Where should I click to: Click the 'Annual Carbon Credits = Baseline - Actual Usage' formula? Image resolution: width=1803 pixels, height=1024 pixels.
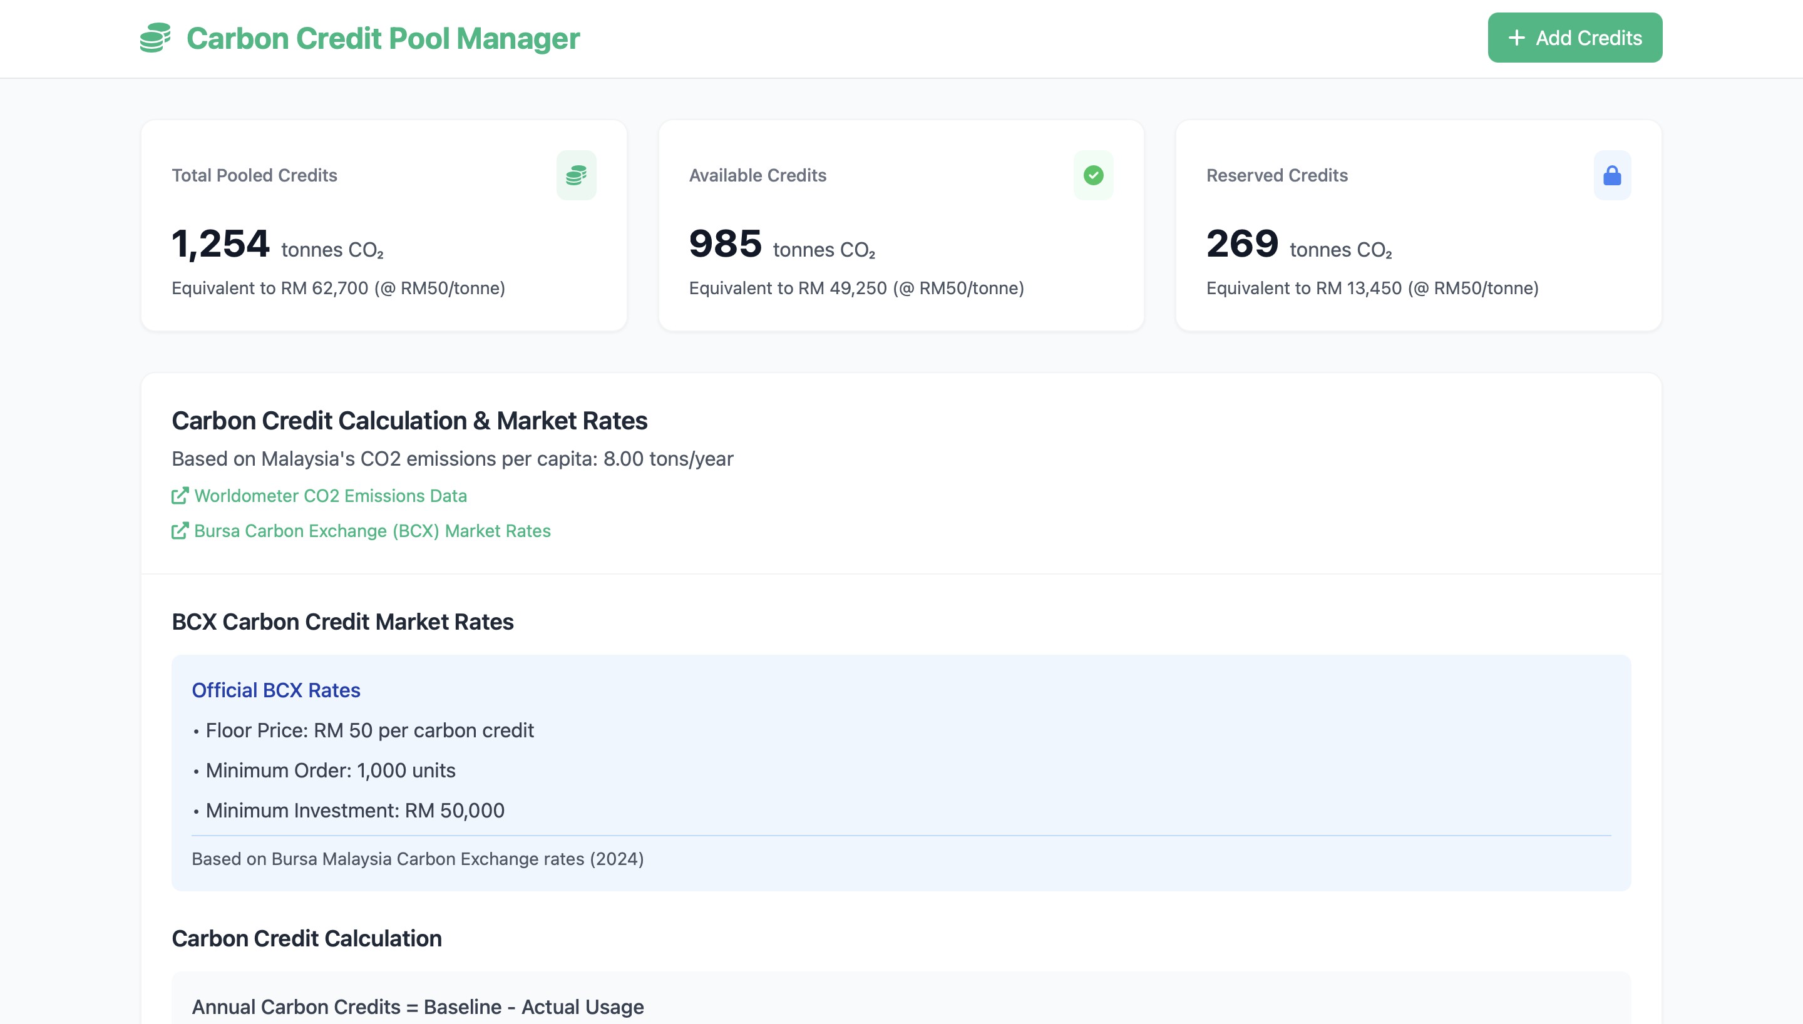point(418,1007)
